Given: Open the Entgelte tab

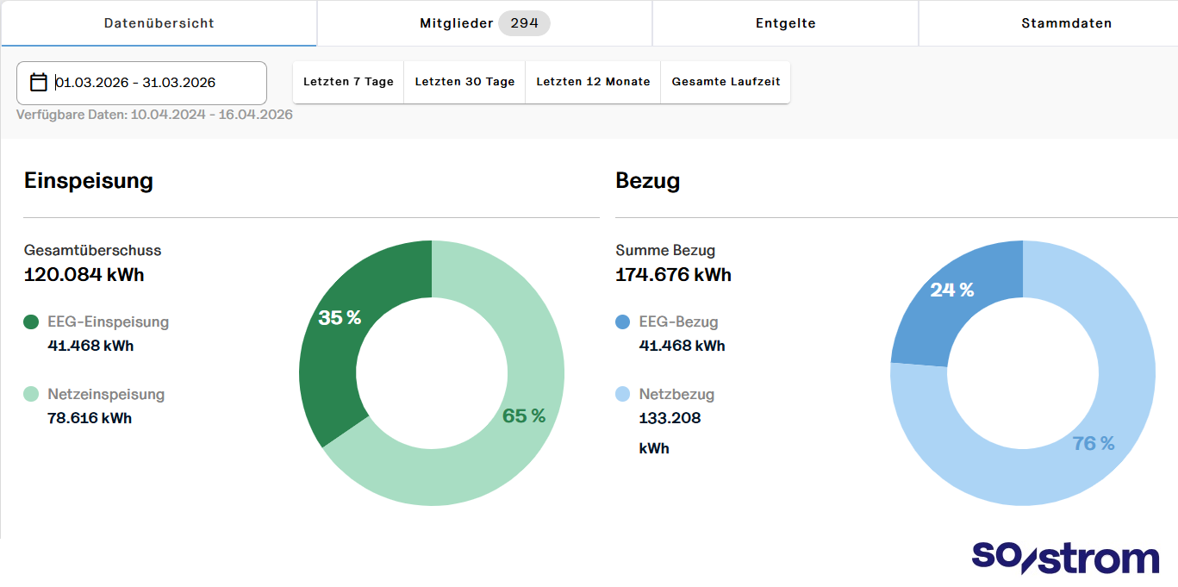Looking at the screenshot, I should click(785, 23).
